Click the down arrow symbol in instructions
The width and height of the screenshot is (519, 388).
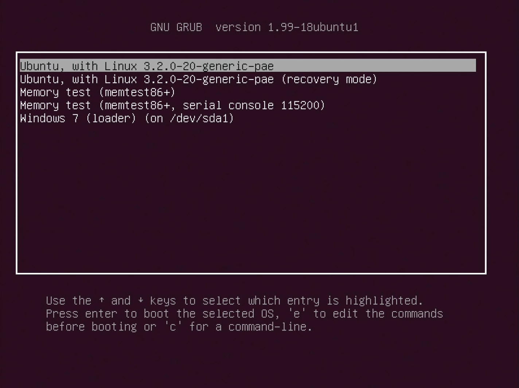pos(141,301)
